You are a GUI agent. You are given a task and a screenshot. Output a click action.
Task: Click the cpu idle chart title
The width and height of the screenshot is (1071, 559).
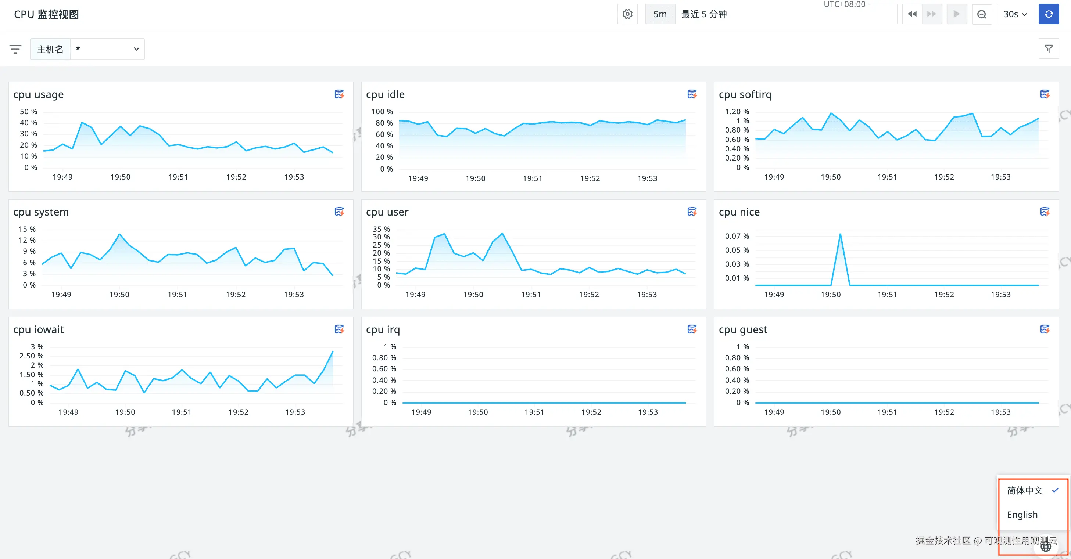point(385,94)
